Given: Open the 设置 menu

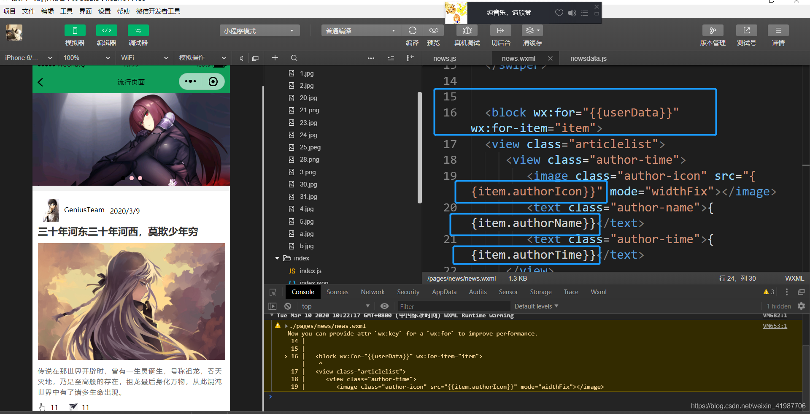Looking at the screenshot, I should 105,11.
